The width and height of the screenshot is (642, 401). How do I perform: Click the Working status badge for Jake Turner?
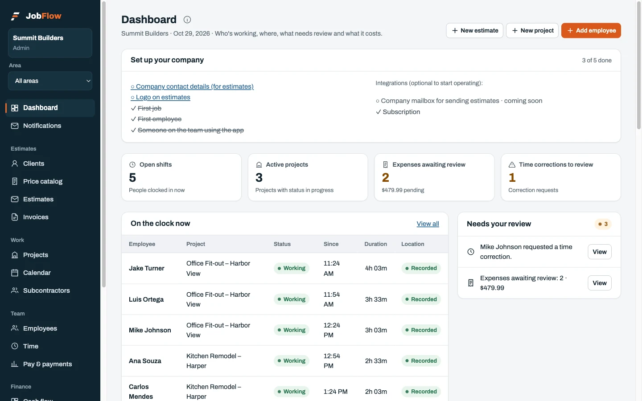[292, 268]
